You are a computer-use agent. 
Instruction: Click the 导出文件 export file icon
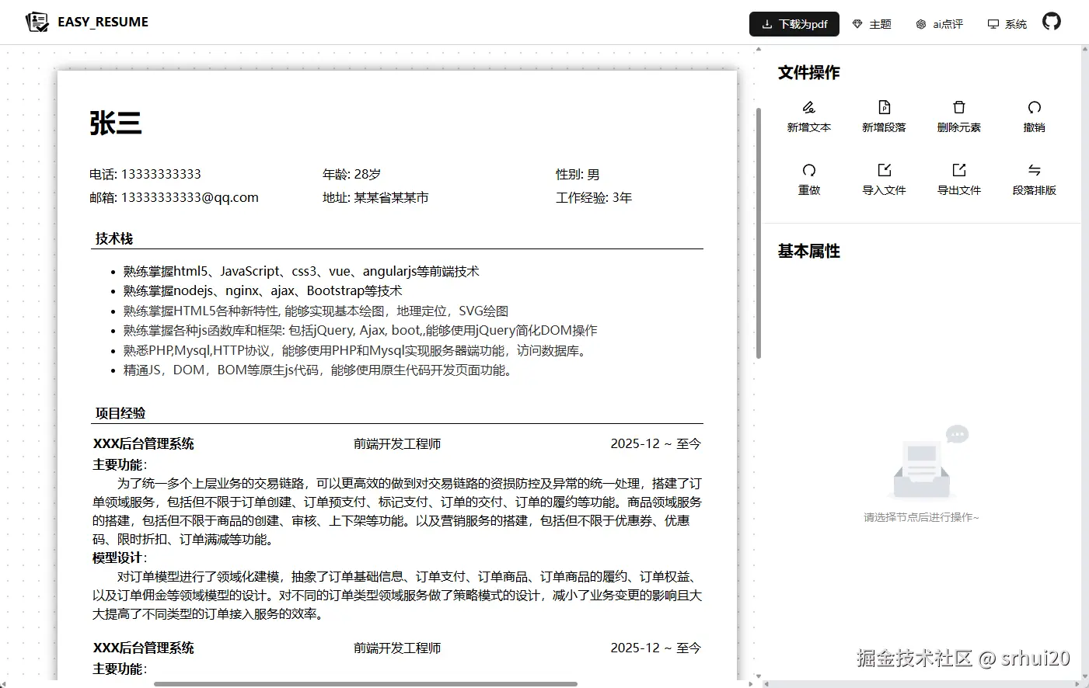(959, 170)
